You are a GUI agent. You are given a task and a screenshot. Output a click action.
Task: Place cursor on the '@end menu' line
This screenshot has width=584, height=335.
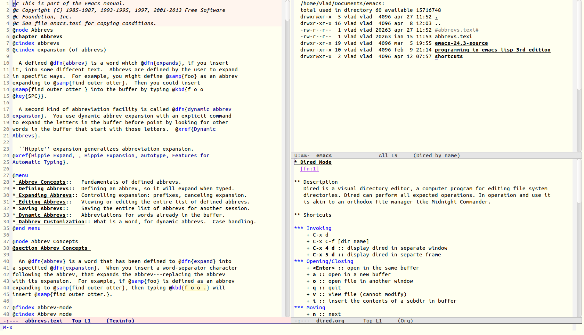tap(26, 228)
